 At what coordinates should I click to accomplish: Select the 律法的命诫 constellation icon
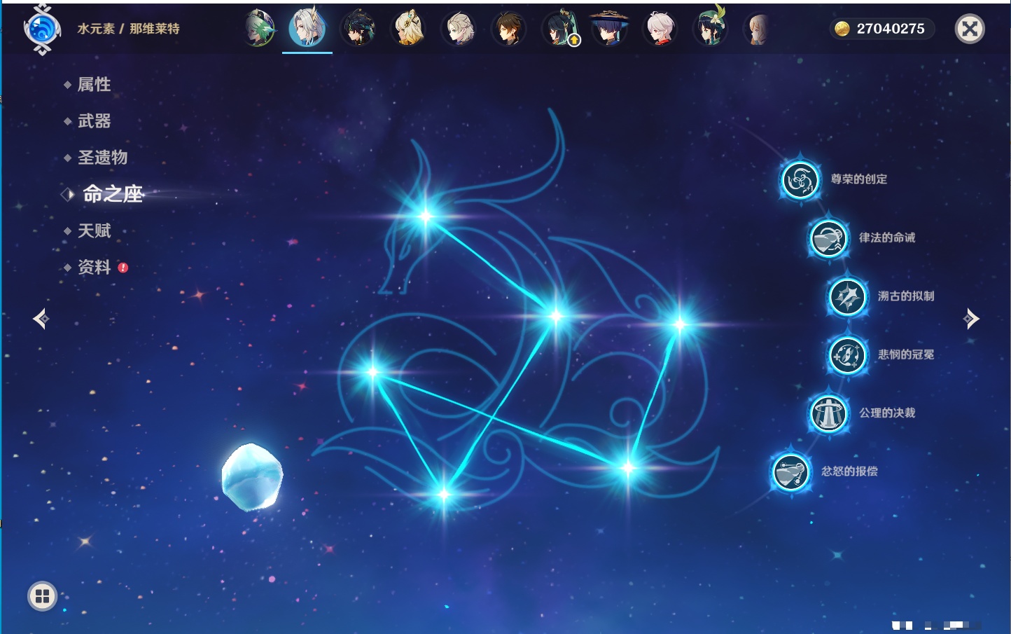[828, 238]
